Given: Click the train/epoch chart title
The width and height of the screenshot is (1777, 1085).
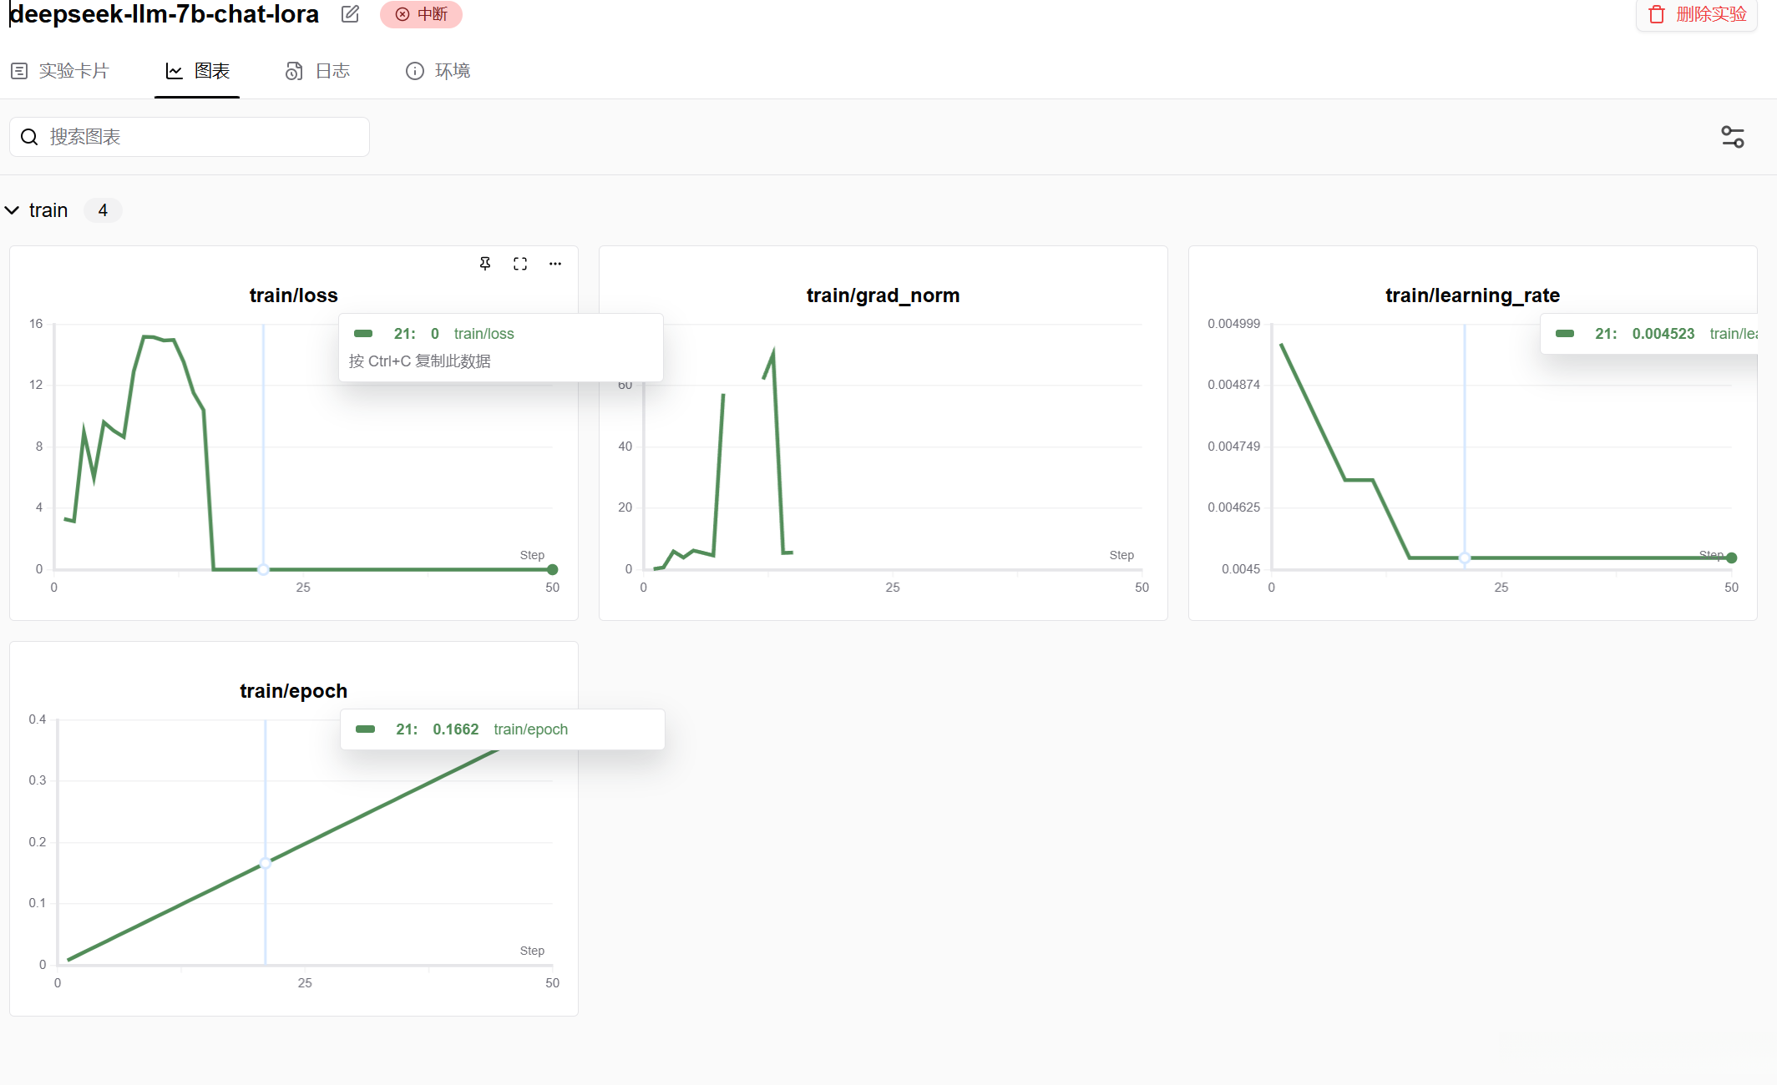Looking at the screenshot, I should click(x=293, y=691).
